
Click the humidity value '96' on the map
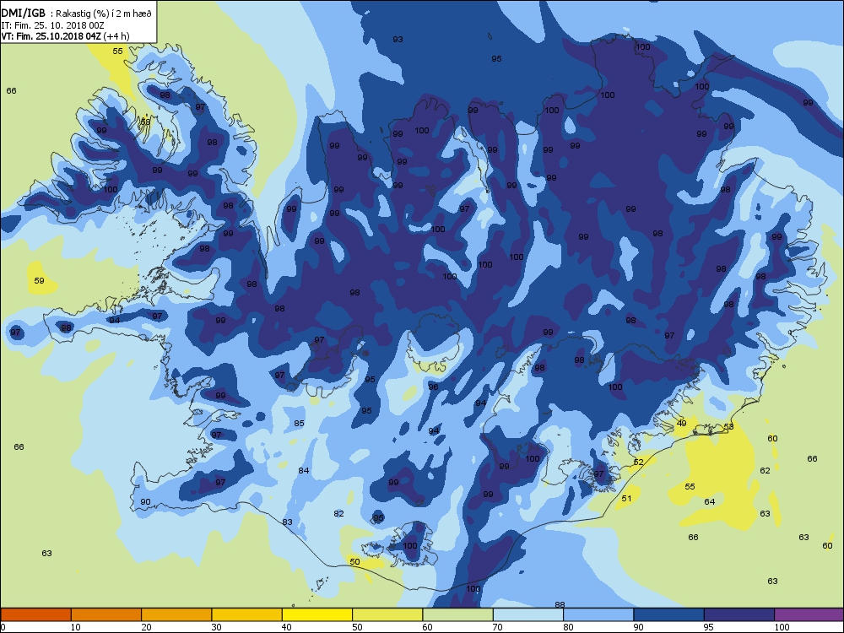coord(433,387)
